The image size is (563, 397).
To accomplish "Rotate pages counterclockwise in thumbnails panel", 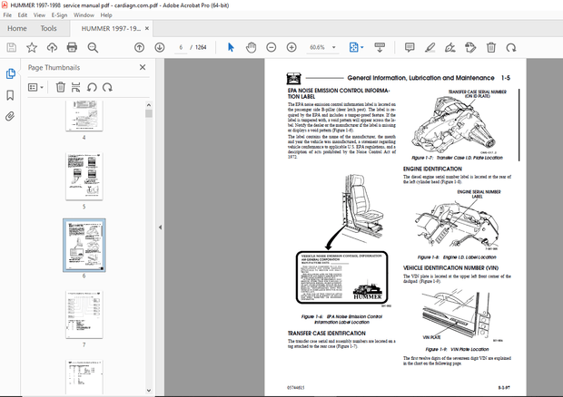I will tap(92, 87).
